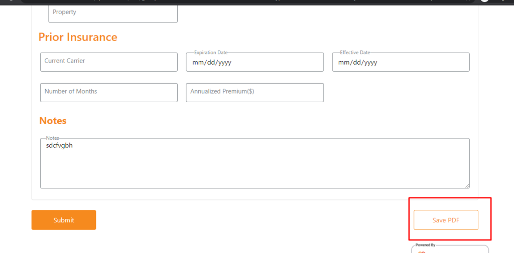Select the Annualized Premium($) input
The image size is (514, 253).
(x=254, y=92)
